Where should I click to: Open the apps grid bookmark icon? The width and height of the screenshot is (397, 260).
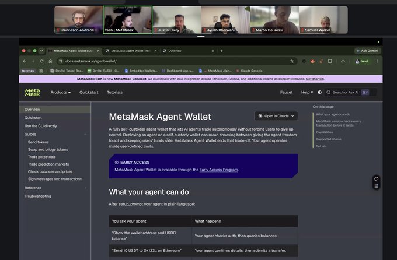click(41, 71)
